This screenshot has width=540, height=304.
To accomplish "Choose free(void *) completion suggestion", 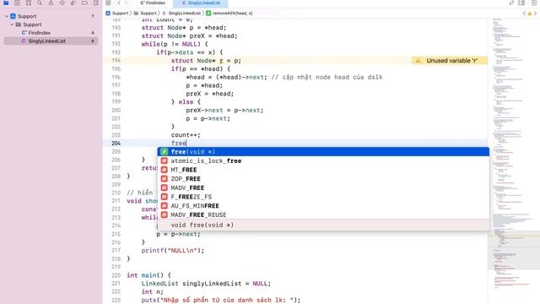I will [x=323, y=152].
